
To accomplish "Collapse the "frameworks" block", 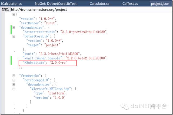I will (x=14, y=76).
